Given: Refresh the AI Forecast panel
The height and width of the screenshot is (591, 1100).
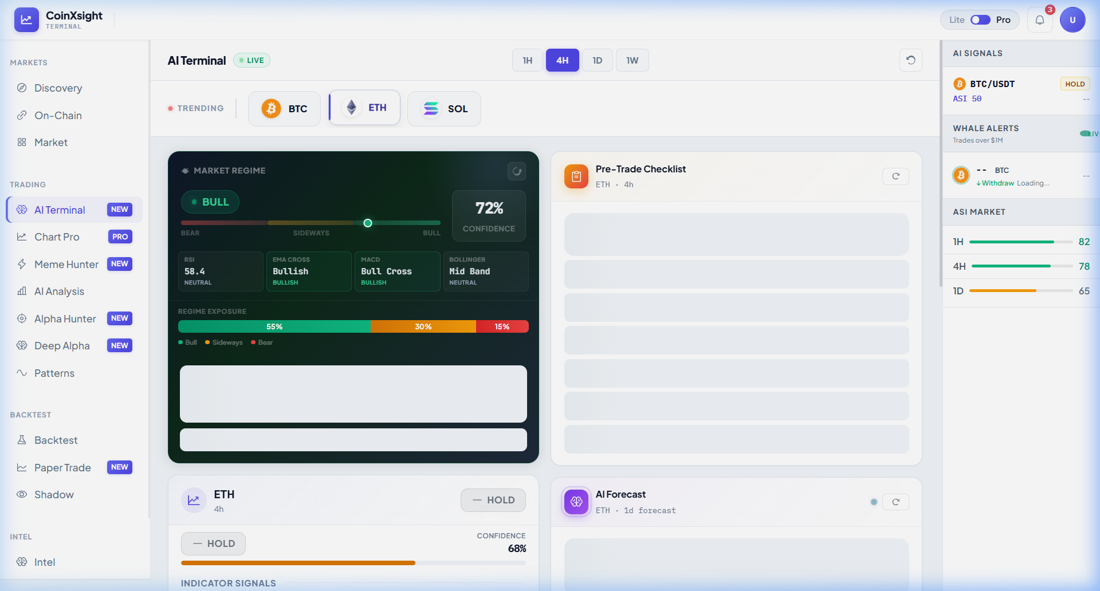Looking at the screenshot, I should pos(895,502).
